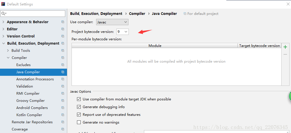Click the Compiler breadcrumb link
This screenshot has width=291, height=133.
pos(137,13)
